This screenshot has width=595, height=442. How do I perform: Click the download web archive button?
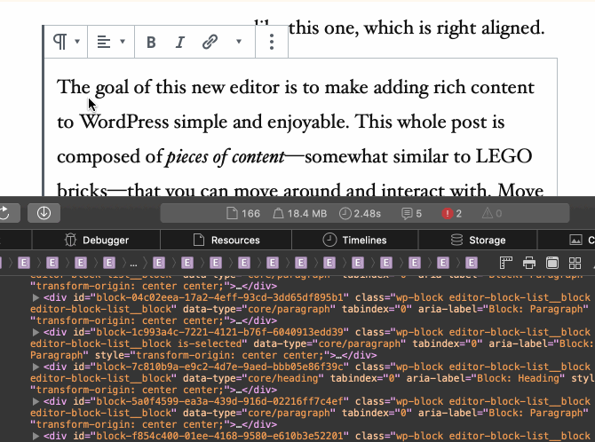click(44, 213)
